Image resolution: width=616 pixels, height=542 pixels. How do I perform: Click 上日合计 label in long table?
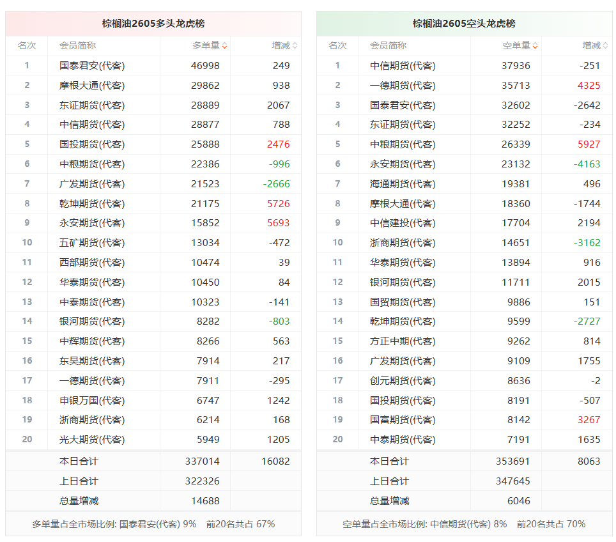[79, 481]
